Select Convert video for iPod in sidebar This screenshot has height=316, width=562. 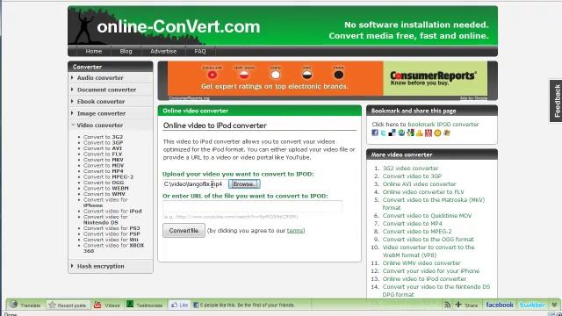coord(112,211)
